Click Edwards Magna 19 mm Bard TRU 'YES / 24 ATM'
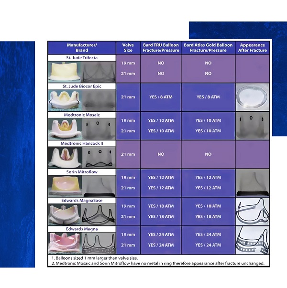The height and width of the screenshot is (288, 287). click(x=161, y=235)
